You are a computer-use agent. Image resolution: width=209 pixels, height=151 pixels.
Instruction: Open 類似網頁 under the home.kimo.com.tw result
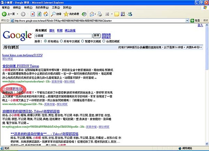pos(8,59)
